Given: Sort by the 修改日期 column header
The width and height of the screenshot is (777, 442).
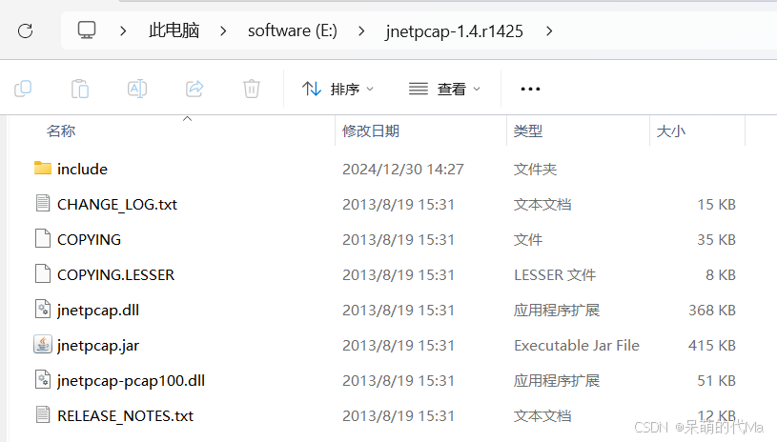Looking at the screenshot, I should point(371,131).
